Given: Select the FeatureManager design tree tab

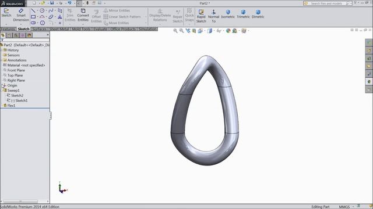Looking at the screenshot, I should click(x=3, y=35).
